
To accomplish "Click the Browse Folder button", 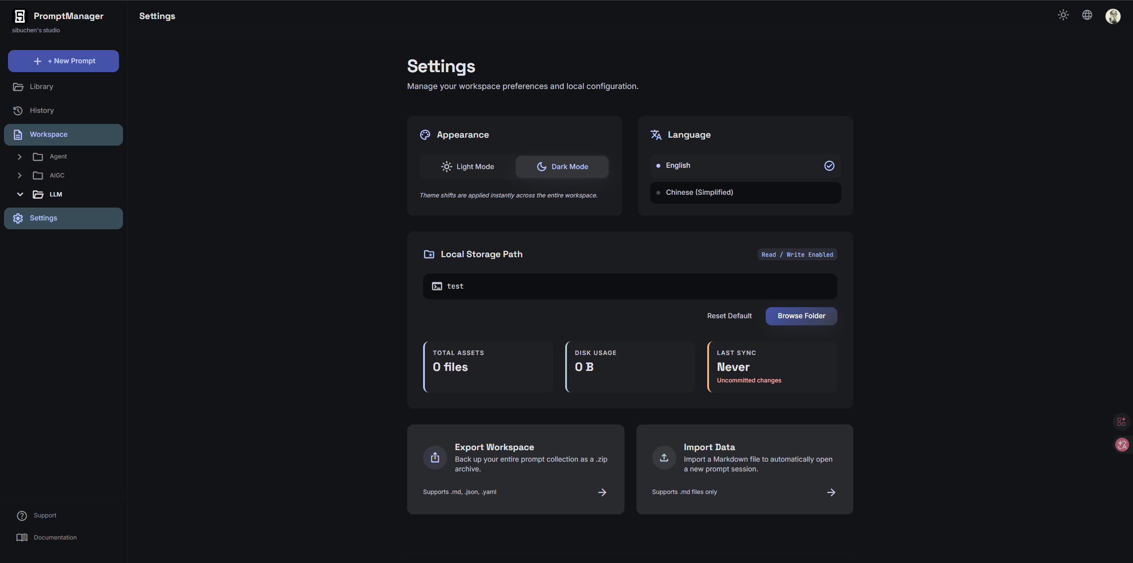I will 801,316.
